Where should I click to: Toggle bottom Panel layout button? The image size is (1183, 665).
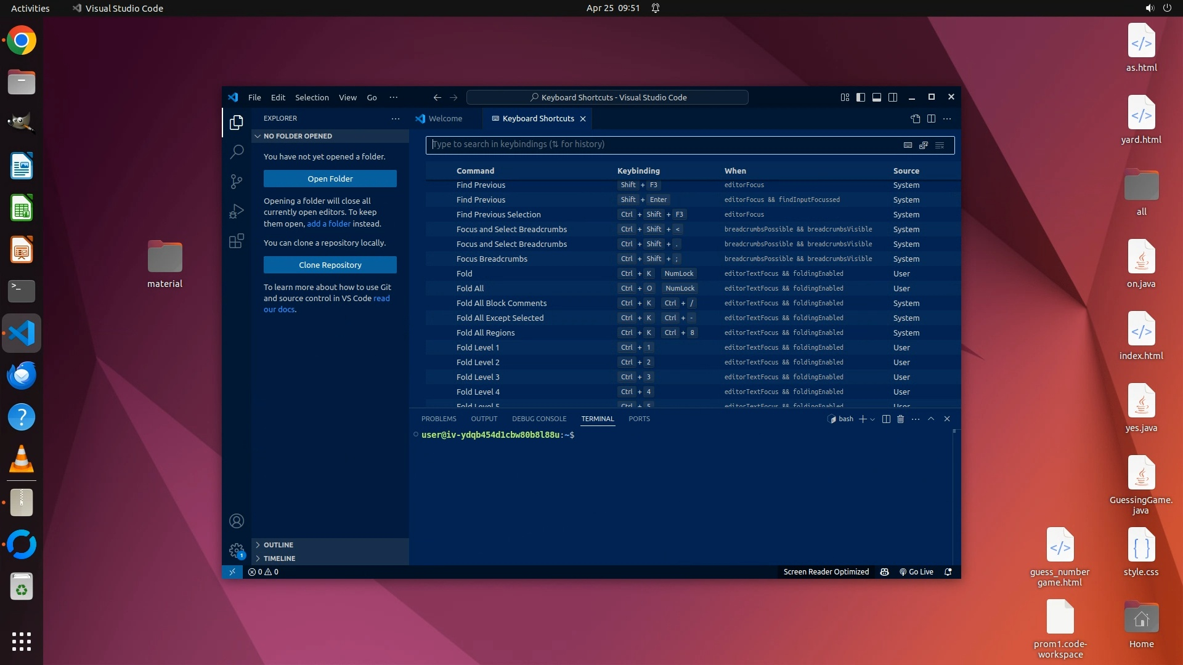coord(877,97)
